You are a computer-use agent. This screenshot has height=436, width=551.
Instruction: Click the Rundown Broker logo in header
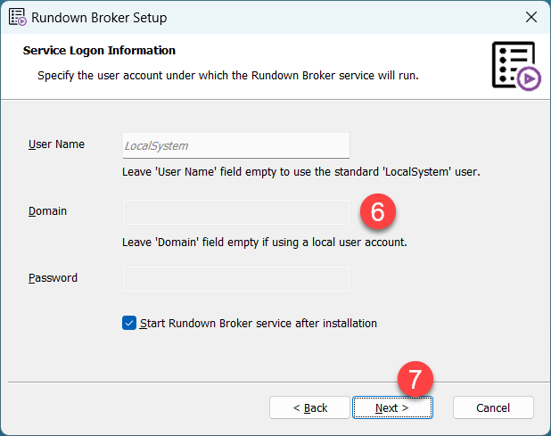click(x=515, y=64)
